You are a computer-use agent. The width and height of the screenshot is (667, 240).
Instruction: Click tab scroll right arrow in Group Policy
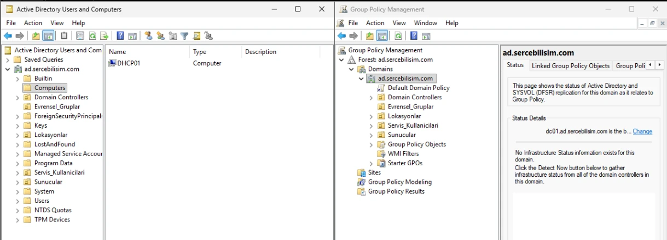click(659, 65)
